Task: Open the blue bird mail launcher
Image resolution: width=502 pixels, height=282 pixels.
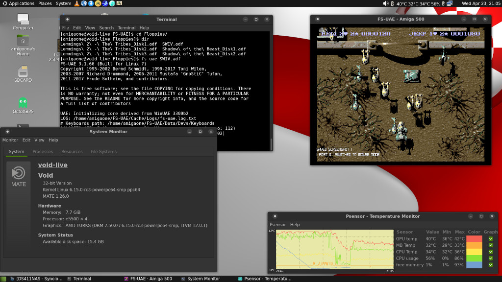Action: [105, 3]
